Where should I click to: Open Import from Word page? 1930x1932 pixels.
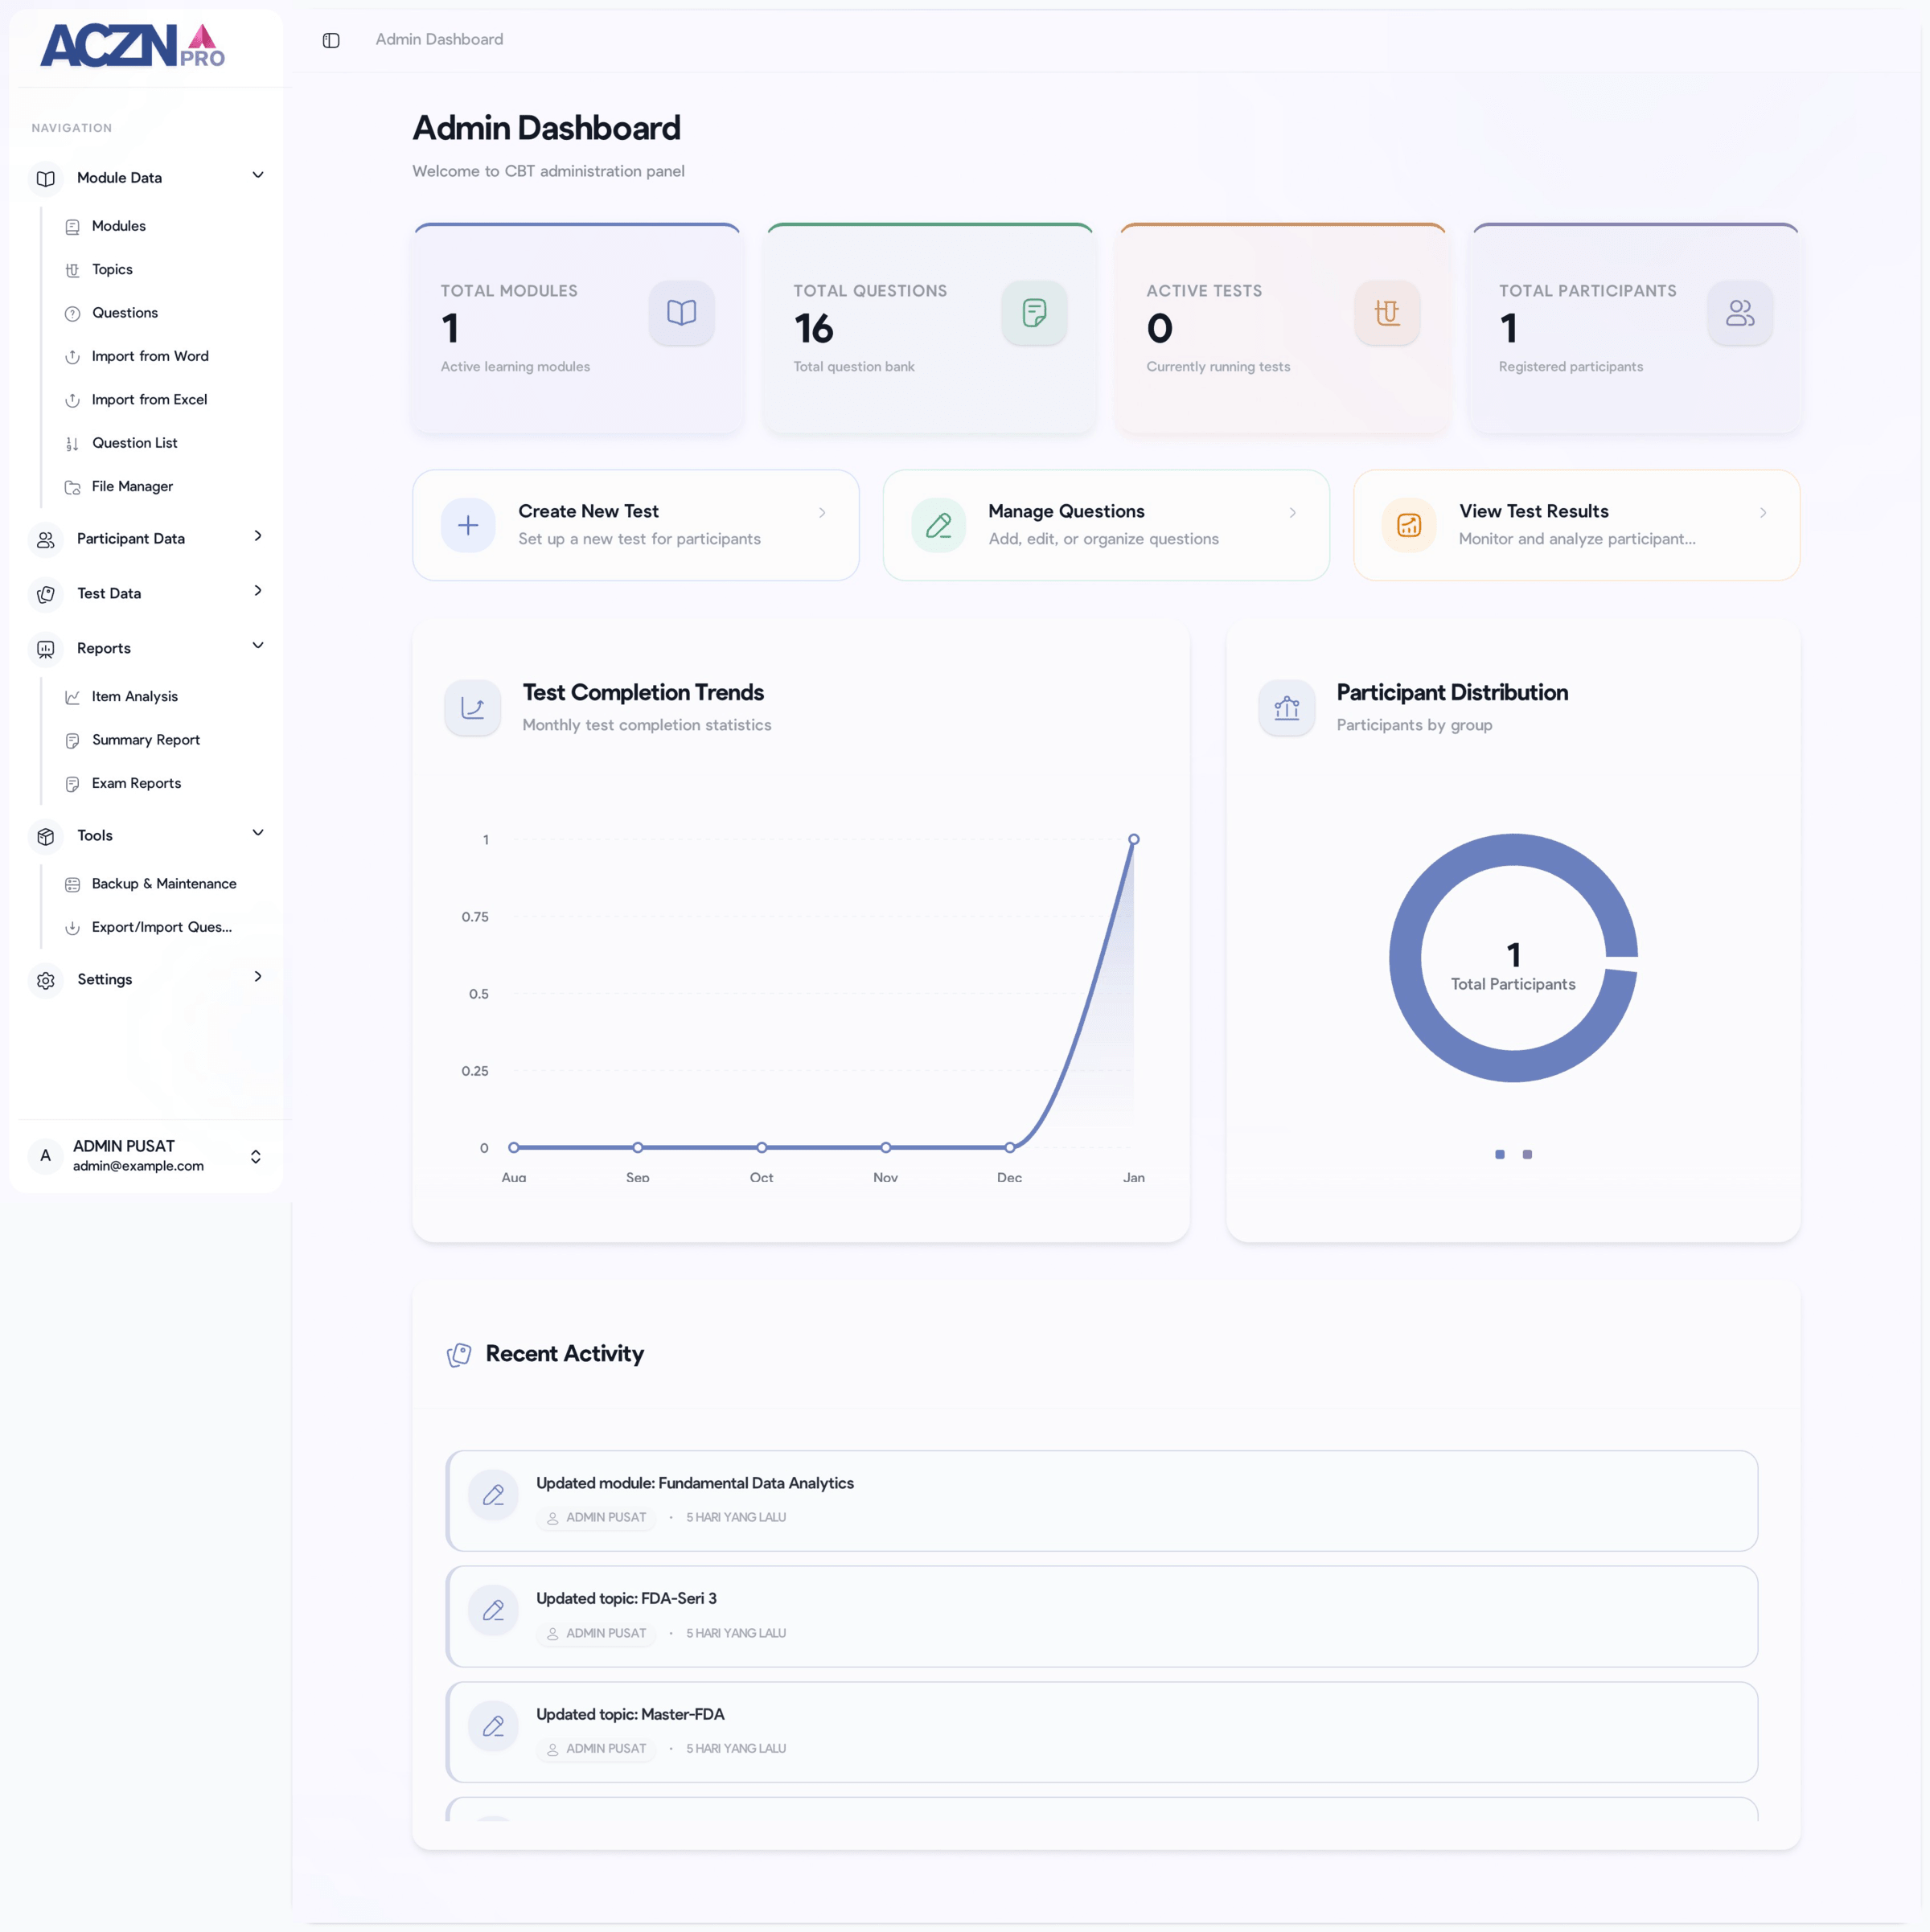pos(150,356)
